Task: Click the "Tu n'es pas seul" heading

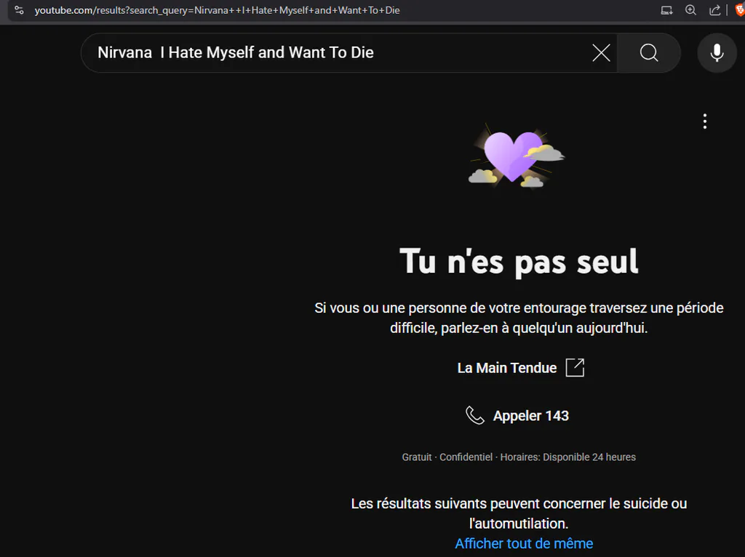Action: click(x=519, y=262)
